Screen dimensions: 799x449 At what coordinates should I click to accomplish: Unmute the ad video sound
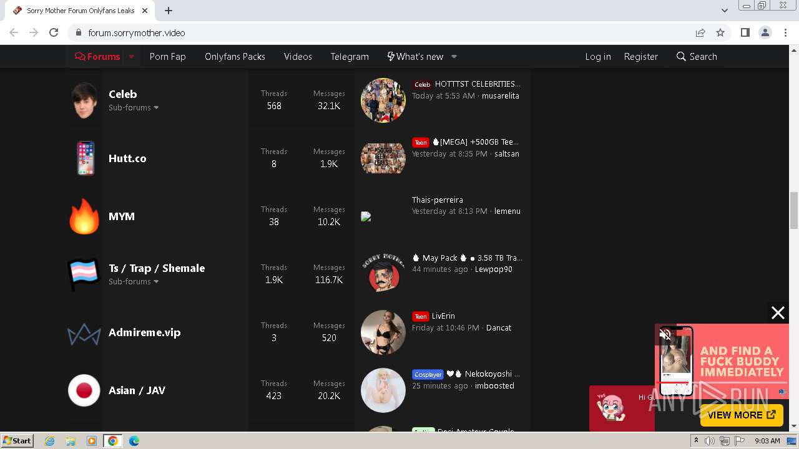665,335
